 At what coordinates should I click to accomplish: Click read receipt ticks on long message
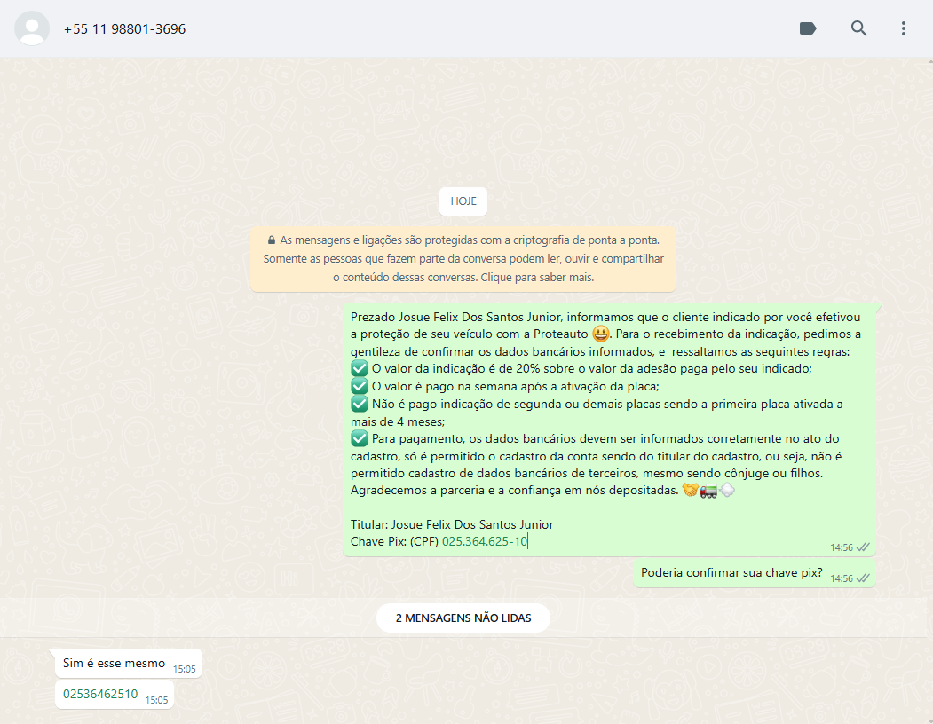tap(863, 547)
